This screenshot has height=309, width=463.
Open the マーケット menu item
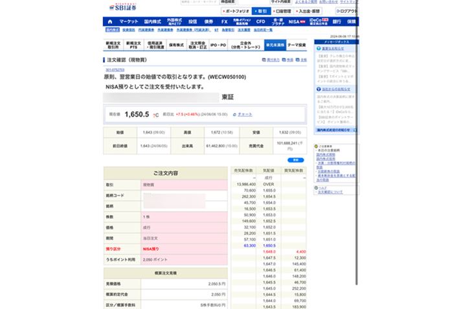click(128, 21)
